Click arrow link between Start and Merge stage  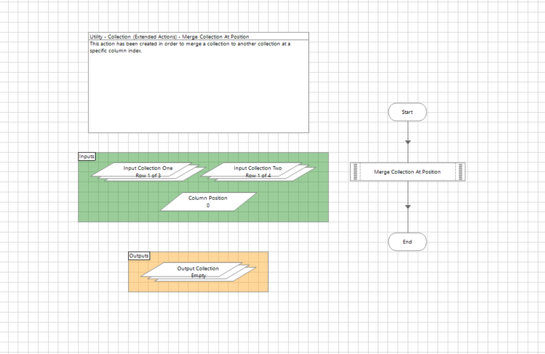point(408,141)
